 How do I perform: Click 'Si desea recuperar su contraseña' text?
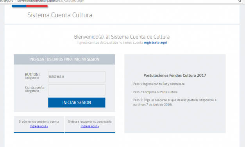(90, 122)
